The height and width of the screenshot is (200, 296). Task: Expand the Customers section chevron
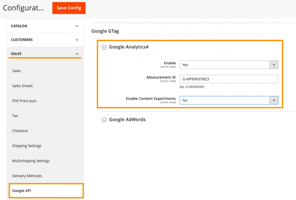pyautogui.click(x=77, y=40)
